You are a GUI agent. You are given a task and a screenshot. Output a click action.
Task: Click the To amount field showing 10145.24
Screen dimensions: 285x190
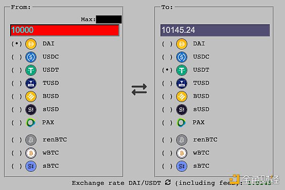click(215, 30)
